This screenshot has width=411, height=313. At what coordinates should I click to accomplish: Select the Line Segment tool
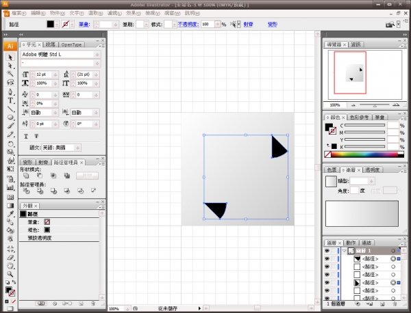tap(10, 109)
